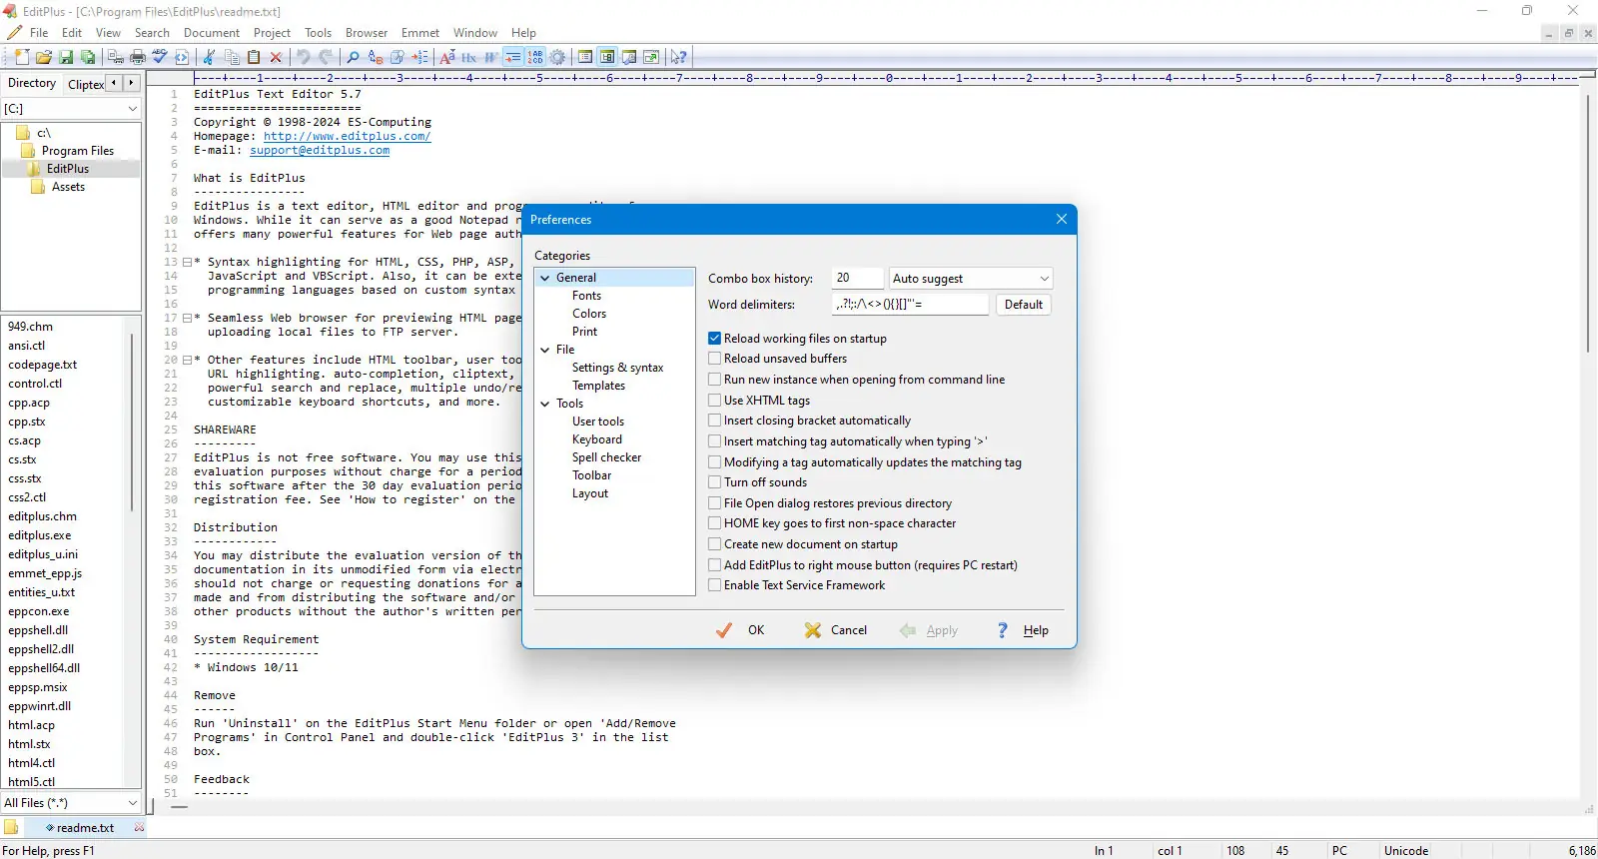1598x859 pixels.
Task: Collapse the File category chevron
Action: (545, 350)
